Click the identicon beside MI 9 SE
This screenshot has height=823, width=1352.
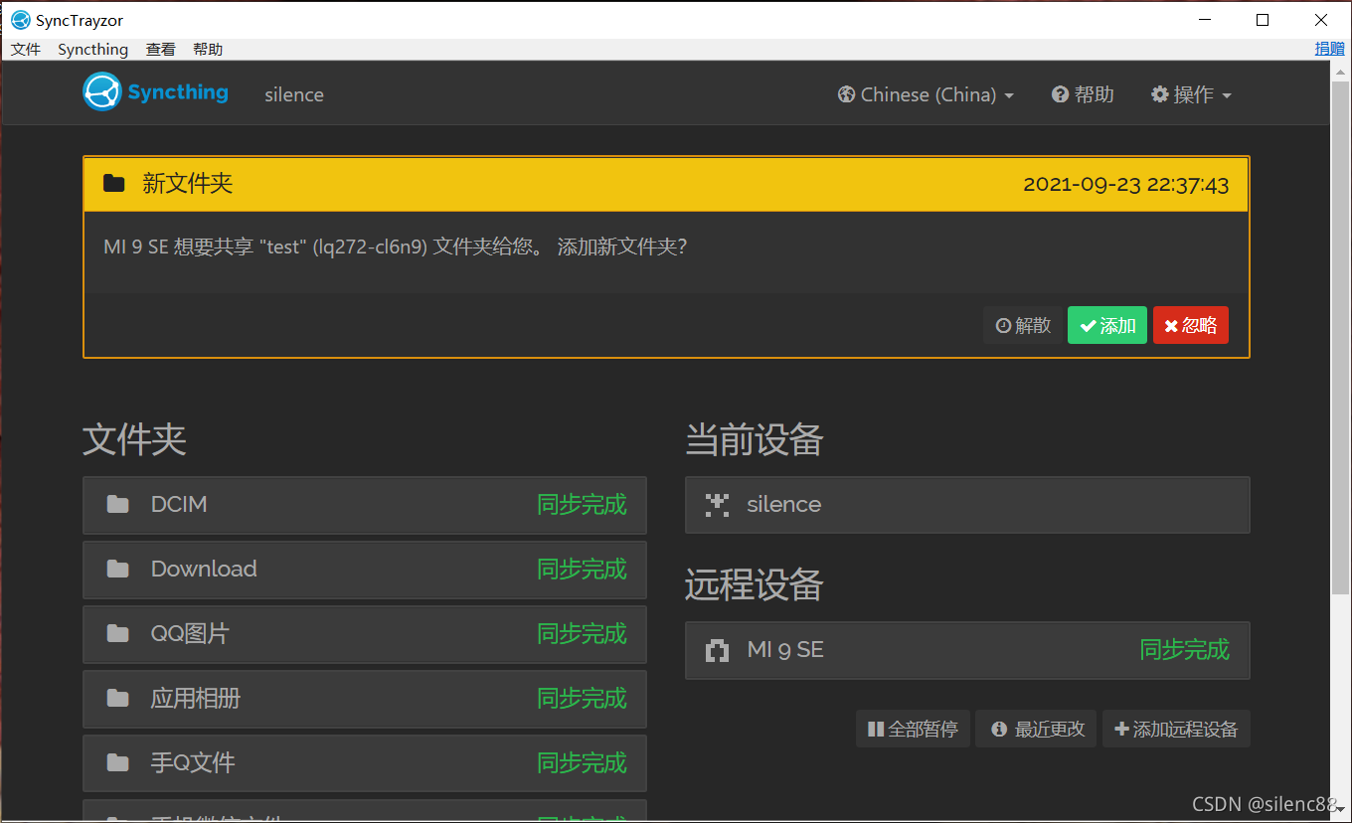(x=717, y=651)
